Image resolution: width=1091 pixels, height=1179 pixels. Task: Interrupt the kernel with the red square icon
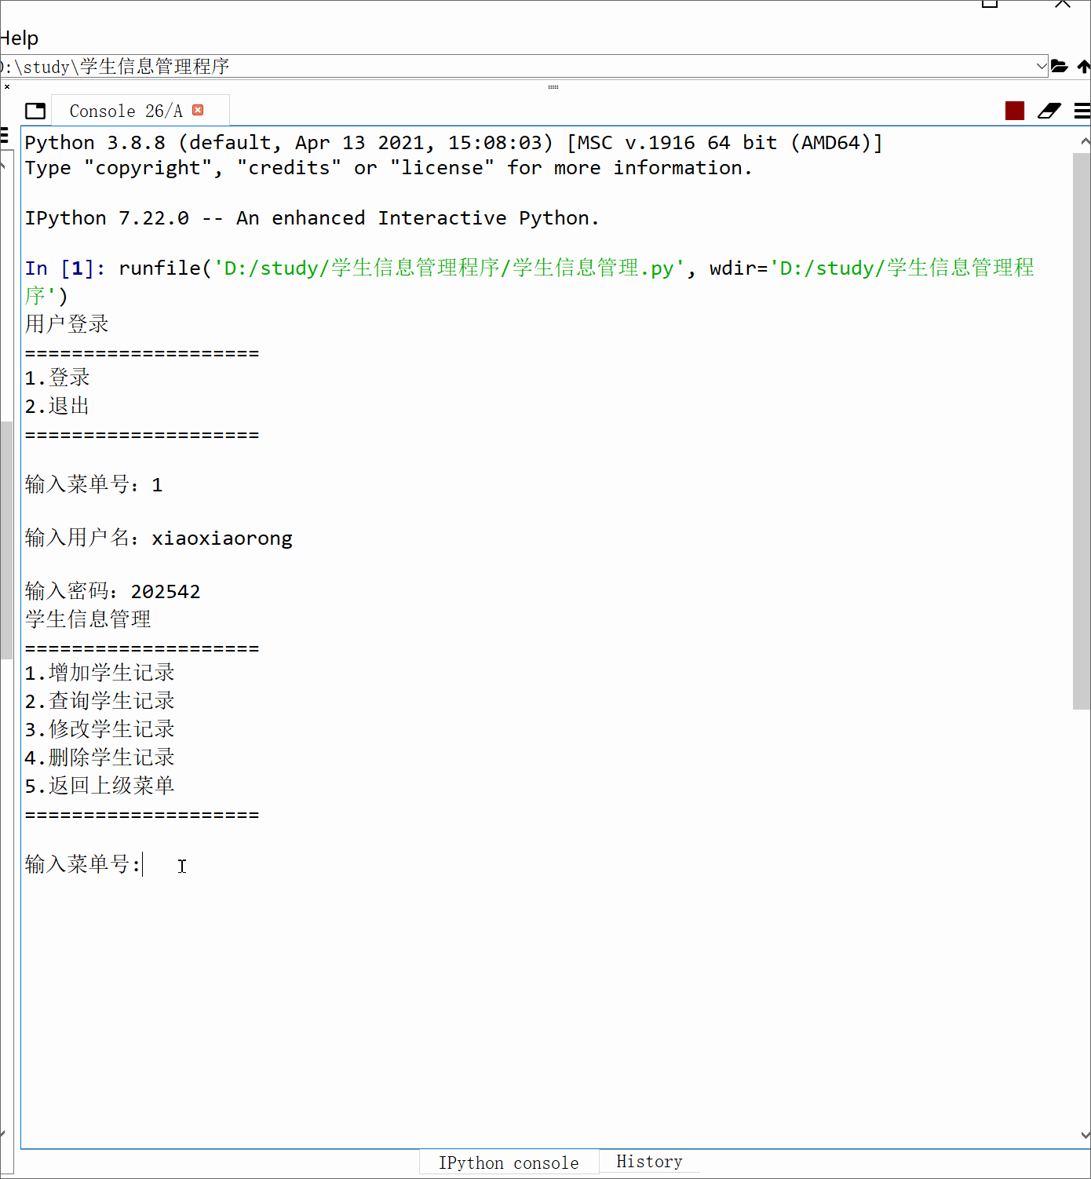tap(1014, 111)
